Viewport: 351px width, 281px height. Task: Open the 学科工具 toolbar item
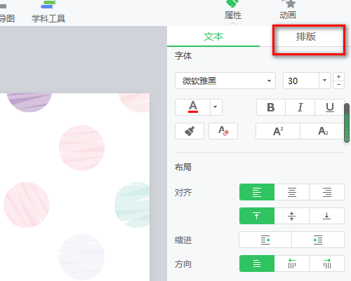coord(48,12)
